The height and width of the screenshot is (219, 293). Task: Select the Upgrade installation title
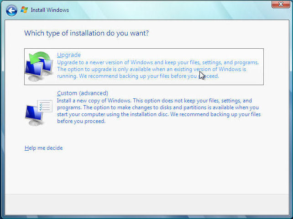(68, 55)
